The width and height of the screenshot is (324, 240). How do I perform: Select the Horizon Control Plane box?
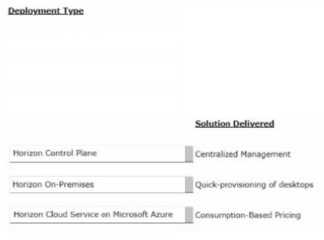click(97, 154)
